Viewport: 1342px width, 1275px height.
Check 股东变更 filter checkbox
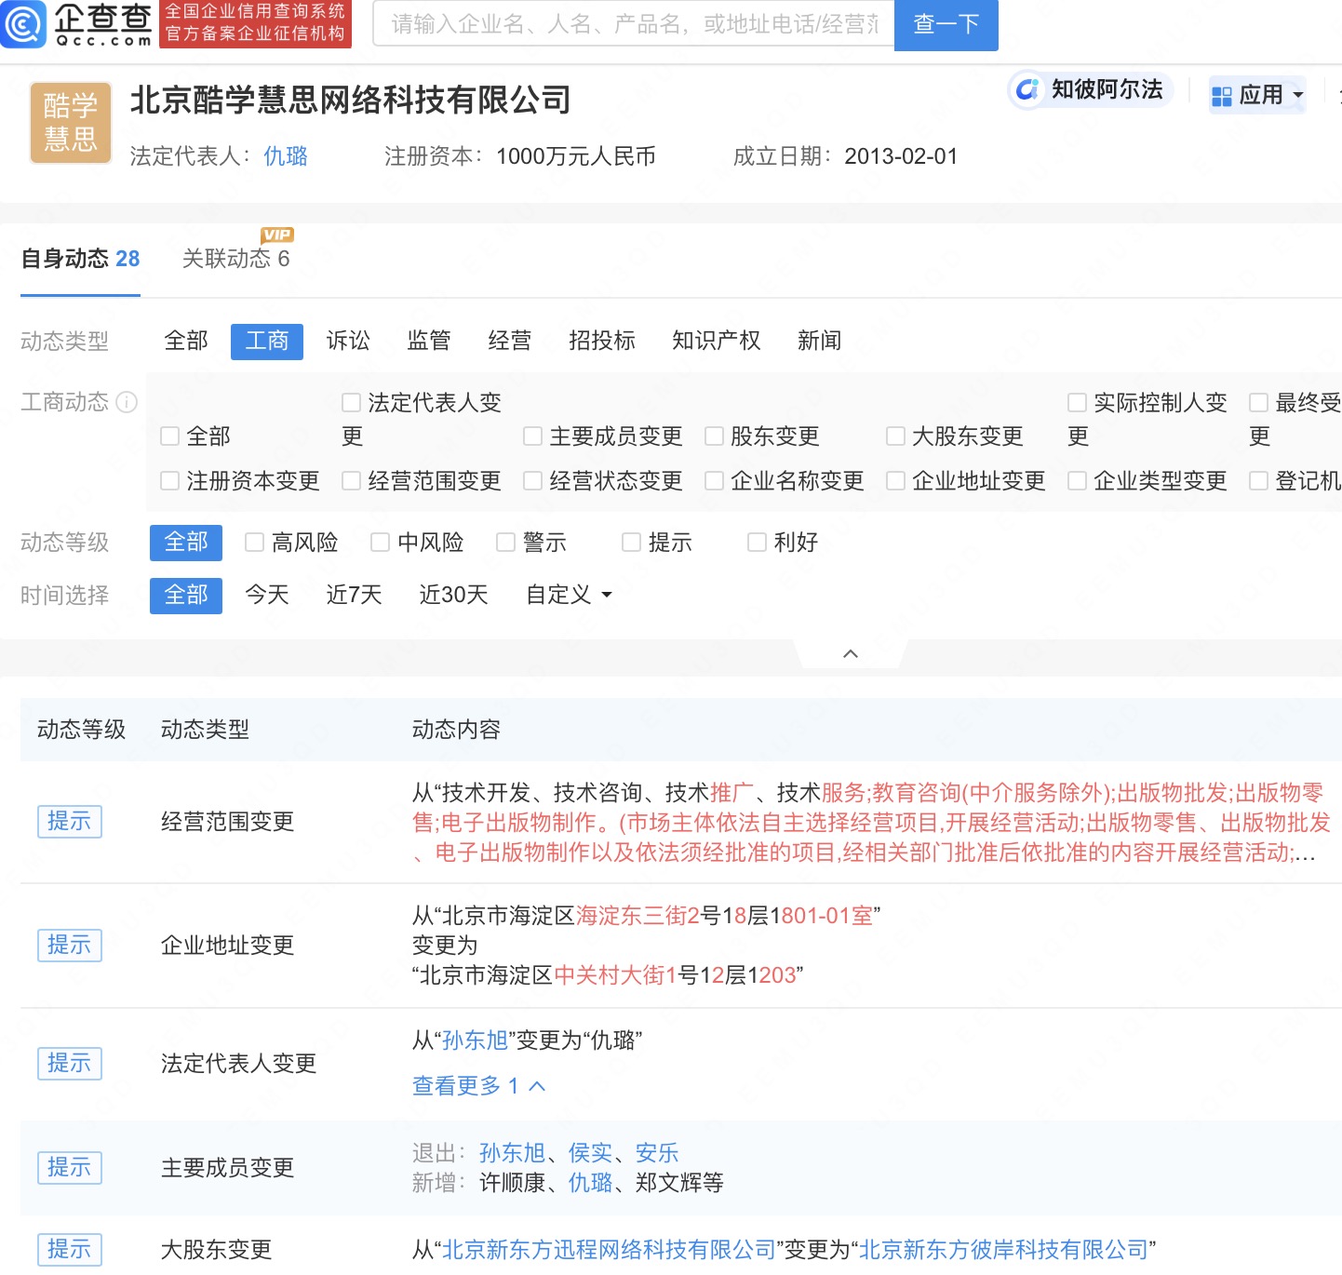pos(715,436)
